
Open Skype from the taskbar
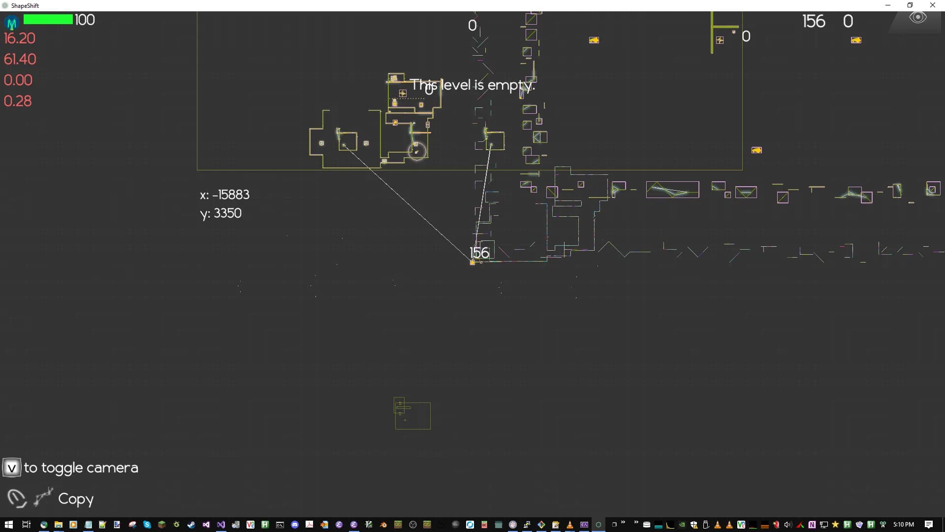147,525
